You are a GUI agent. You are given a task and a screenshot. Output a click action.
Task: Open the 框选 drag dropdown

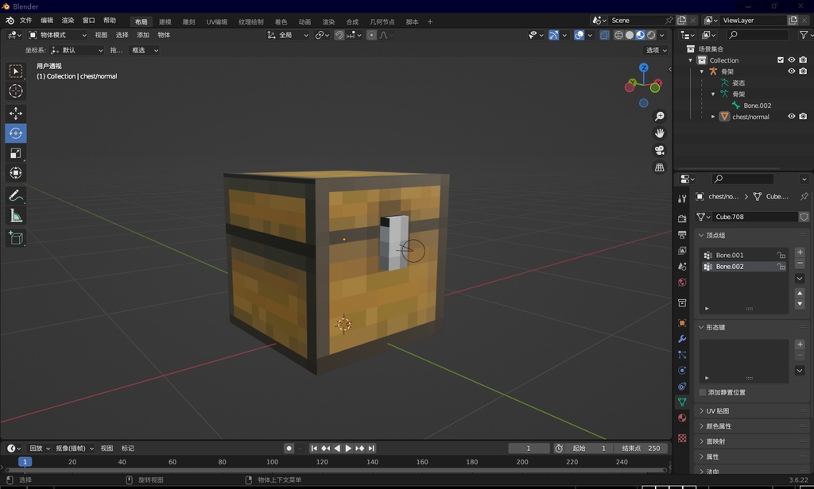pyautogui.click(x=145, y=50)
